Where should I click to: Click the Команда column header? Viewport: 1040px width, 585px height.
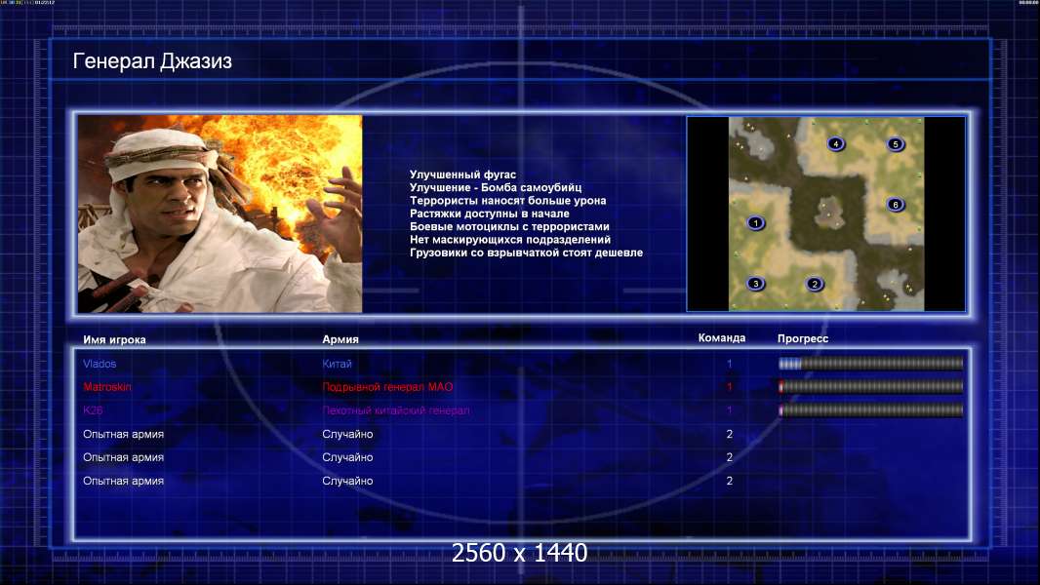pos(722,338)
